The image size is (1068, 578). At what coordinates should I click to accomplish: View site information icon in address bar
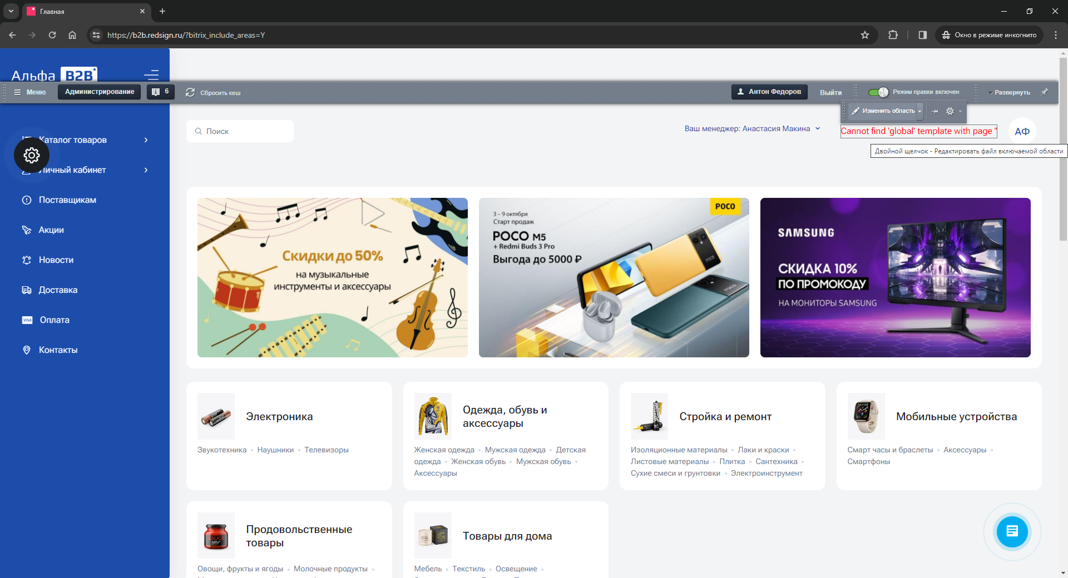coord(96,35)
